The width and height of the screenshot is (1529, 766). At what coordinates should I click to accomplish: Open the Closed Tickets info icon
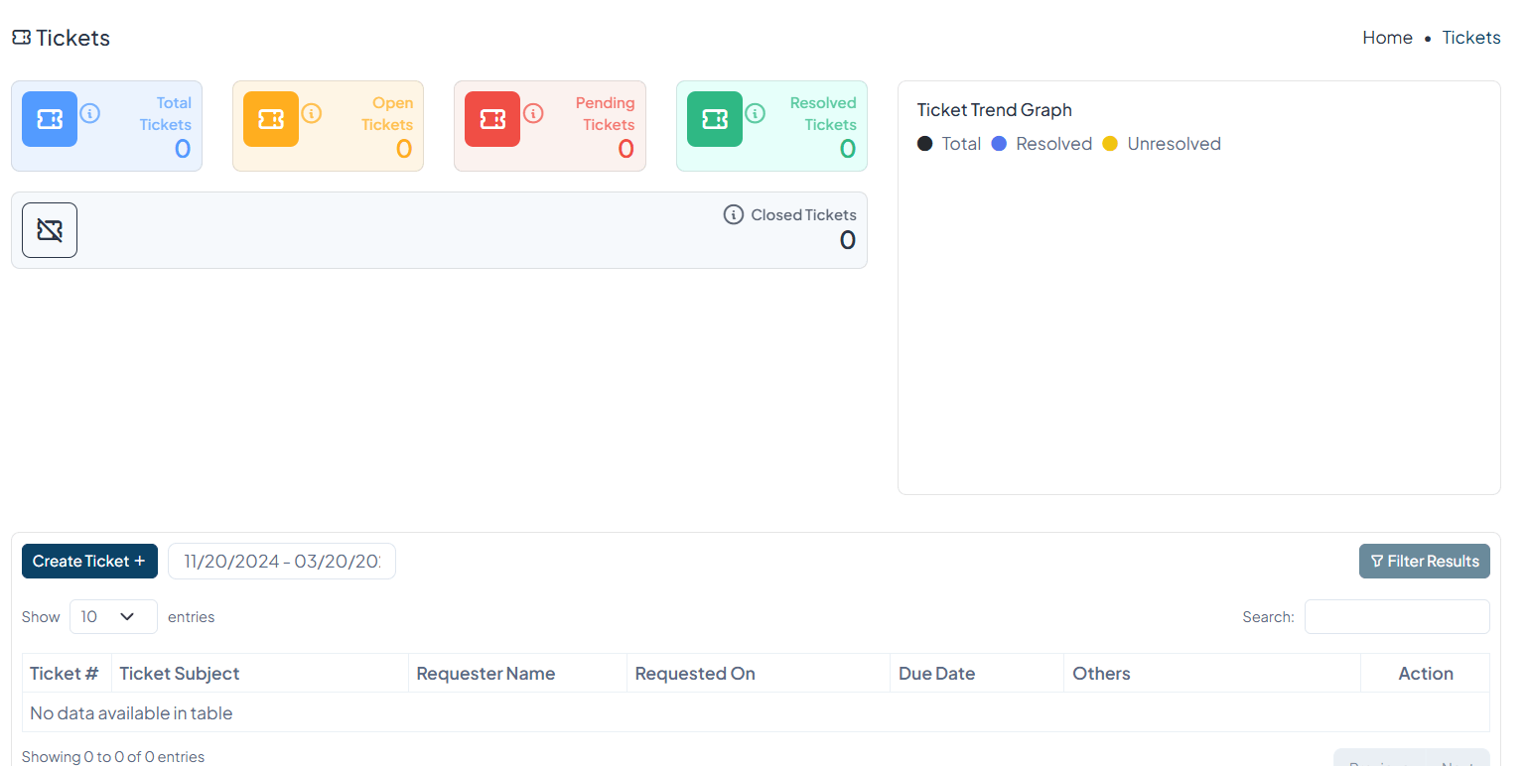pos(734,214)
